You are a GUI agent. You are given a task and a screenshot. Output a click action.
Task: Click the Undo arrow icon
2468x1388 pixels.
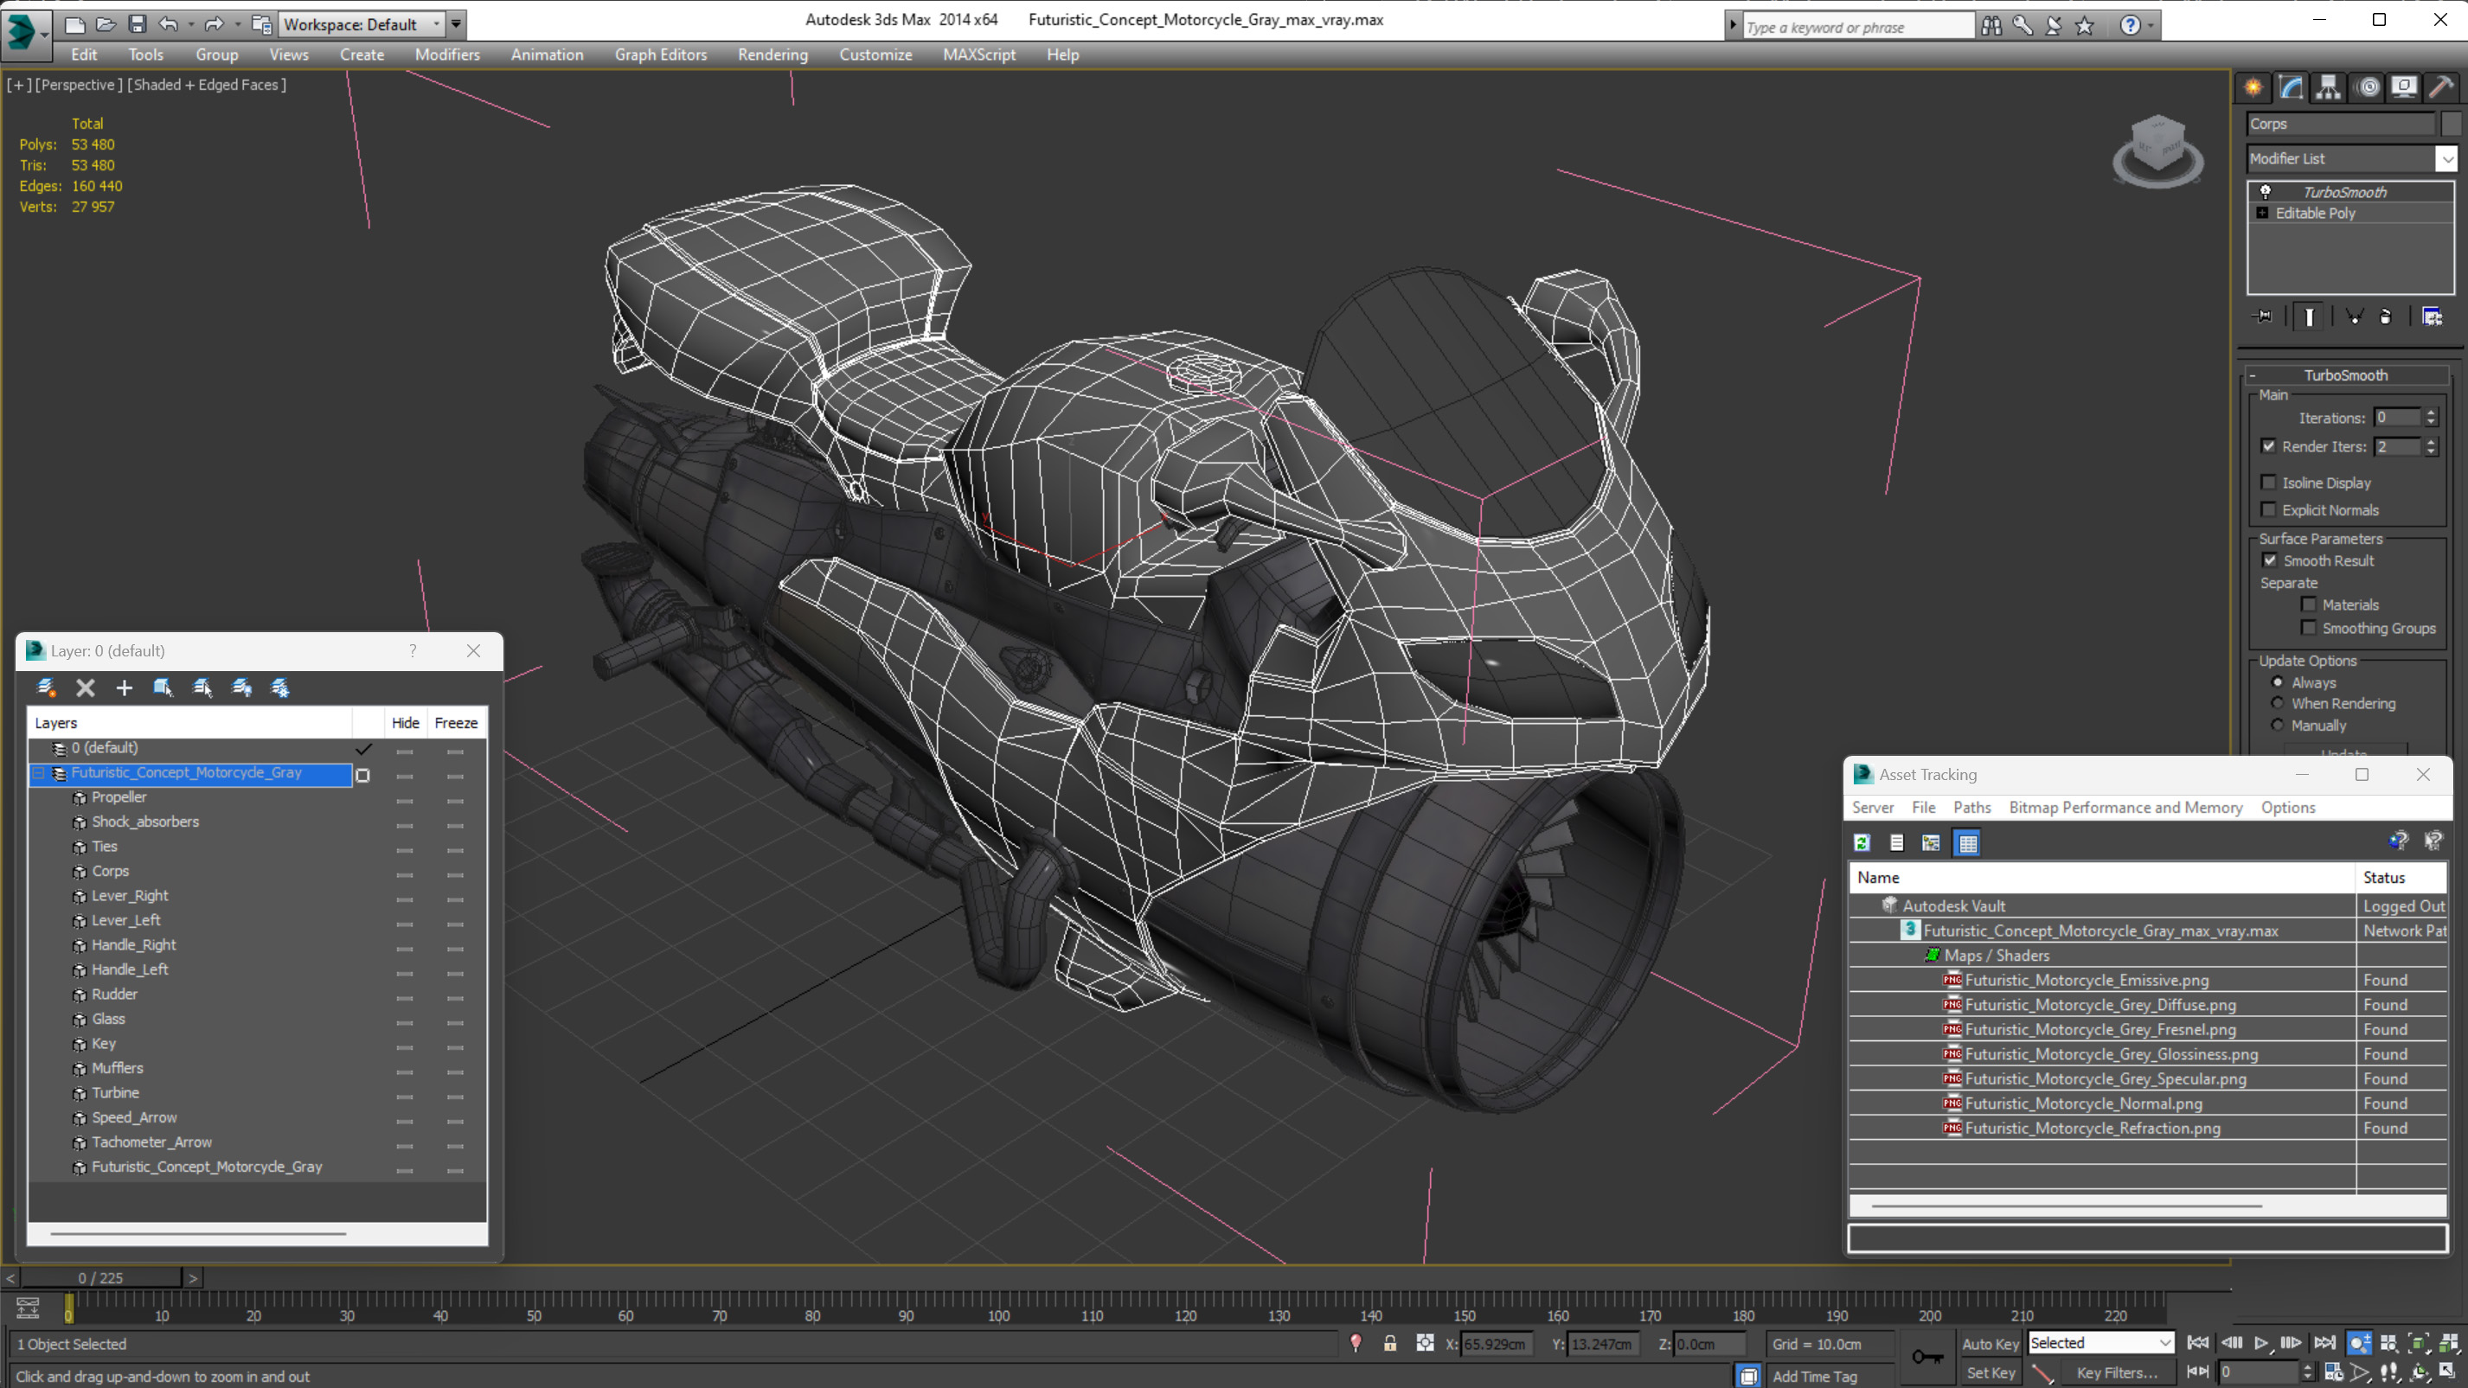169,24
